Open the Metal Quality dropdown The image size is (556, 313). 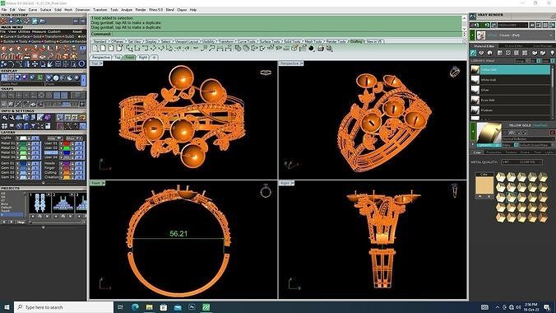pyautogui.click(x=522, y=162)
